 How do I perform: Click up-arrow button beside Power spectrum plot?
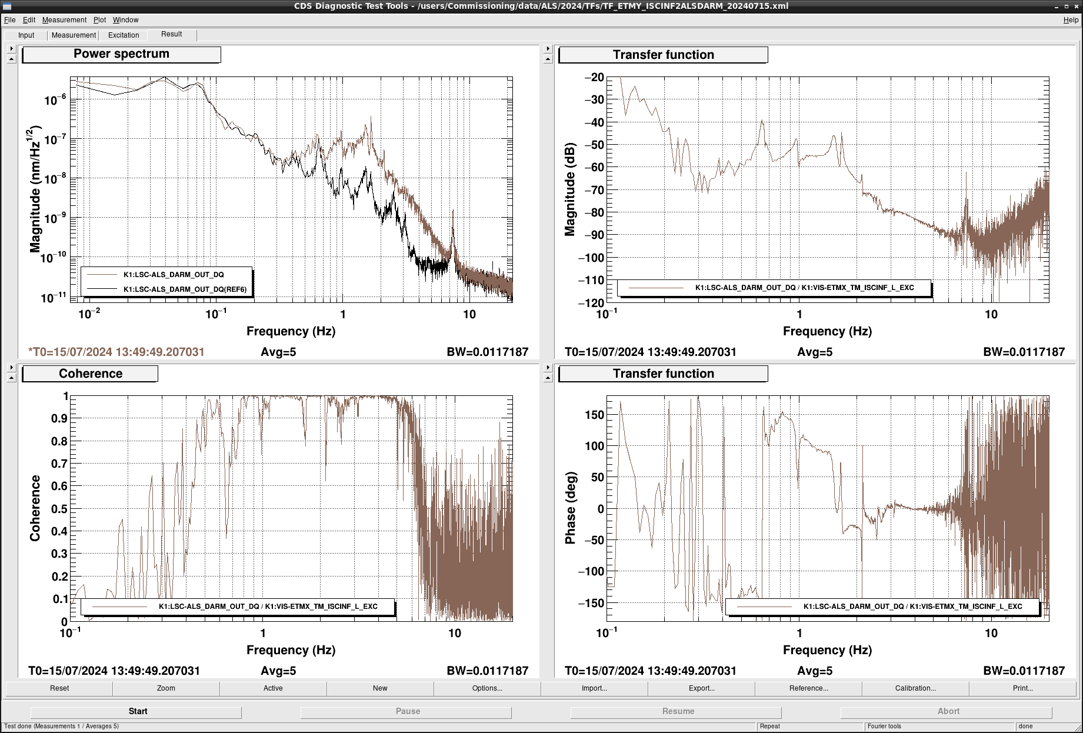point(11,59)
